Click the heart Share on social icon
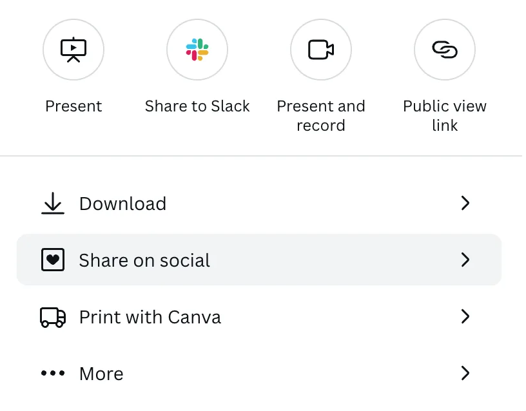The height and width of the screenshot is (411, 526). [x=53, y=260]
